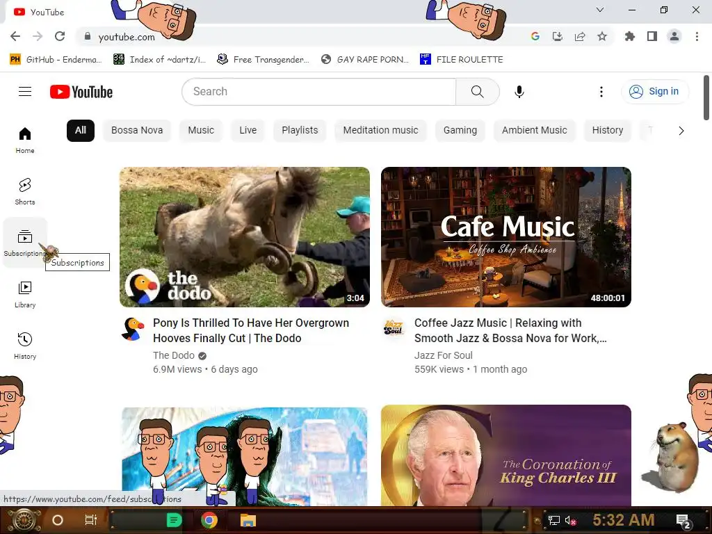Click The Dodo channel avatar
The height and width of the screenshot is (534, 712).
point(133,329)
